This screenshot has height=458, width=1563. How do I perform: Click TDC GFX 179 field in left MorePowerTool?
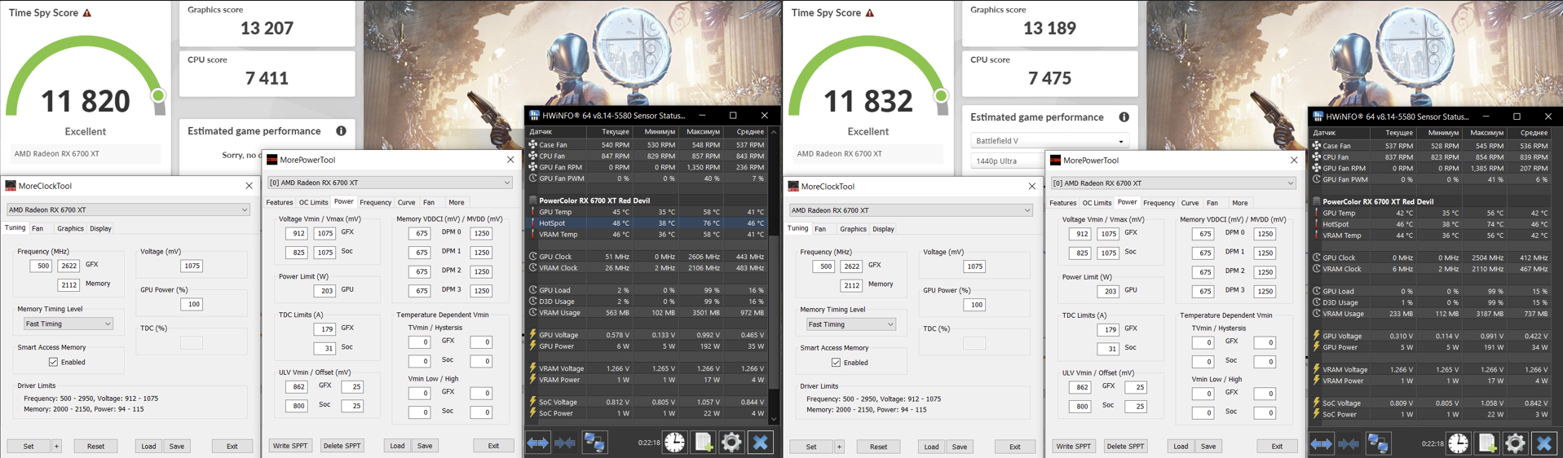[325, 329]
